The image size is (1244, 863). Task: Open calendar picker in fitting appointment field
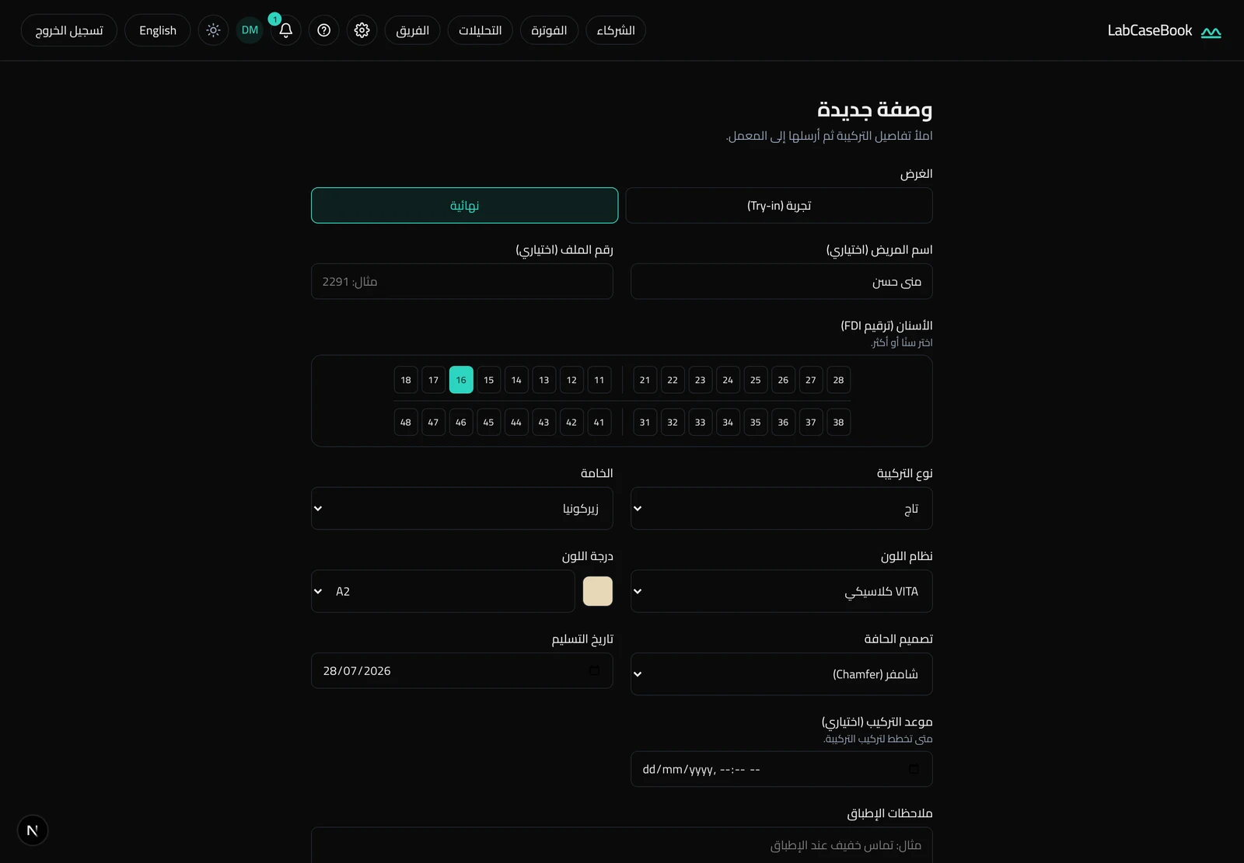(x=914, y=769)
